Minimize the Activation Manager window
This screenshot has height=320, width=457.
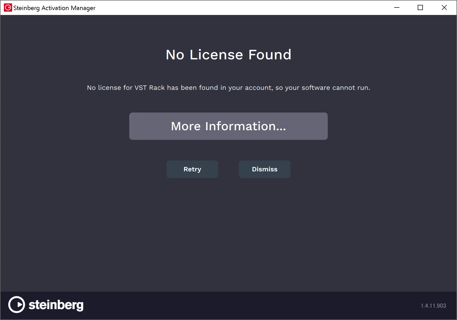[397, 8]
